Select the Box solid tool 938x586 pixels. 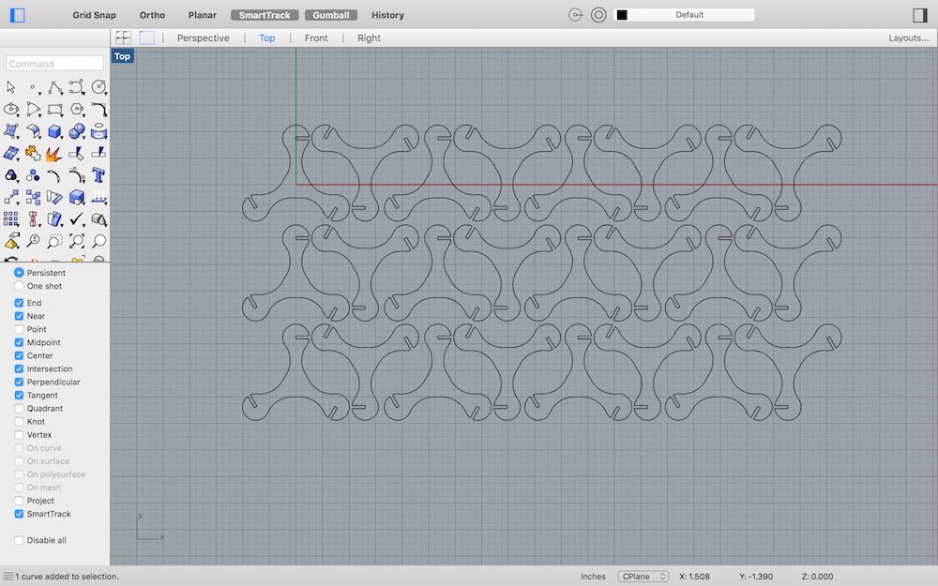coord(55,131)
